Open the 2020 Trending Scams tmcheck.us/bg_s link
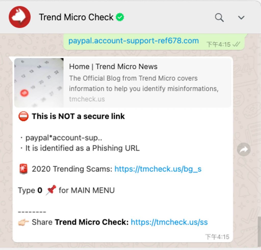Viewport: 261px width, 250px height. click(x=158, y=169)
